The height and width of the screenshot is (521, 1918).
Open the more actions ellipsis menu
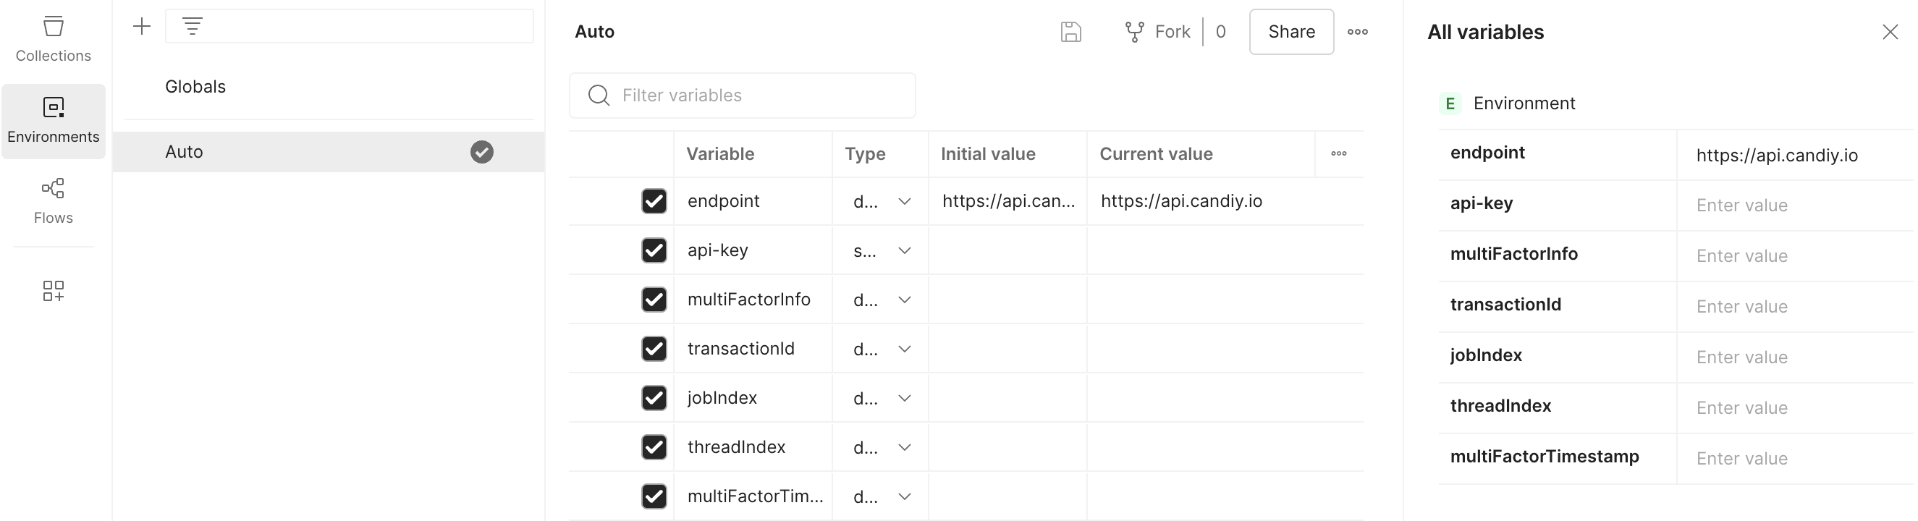[x=1358, y=31]
